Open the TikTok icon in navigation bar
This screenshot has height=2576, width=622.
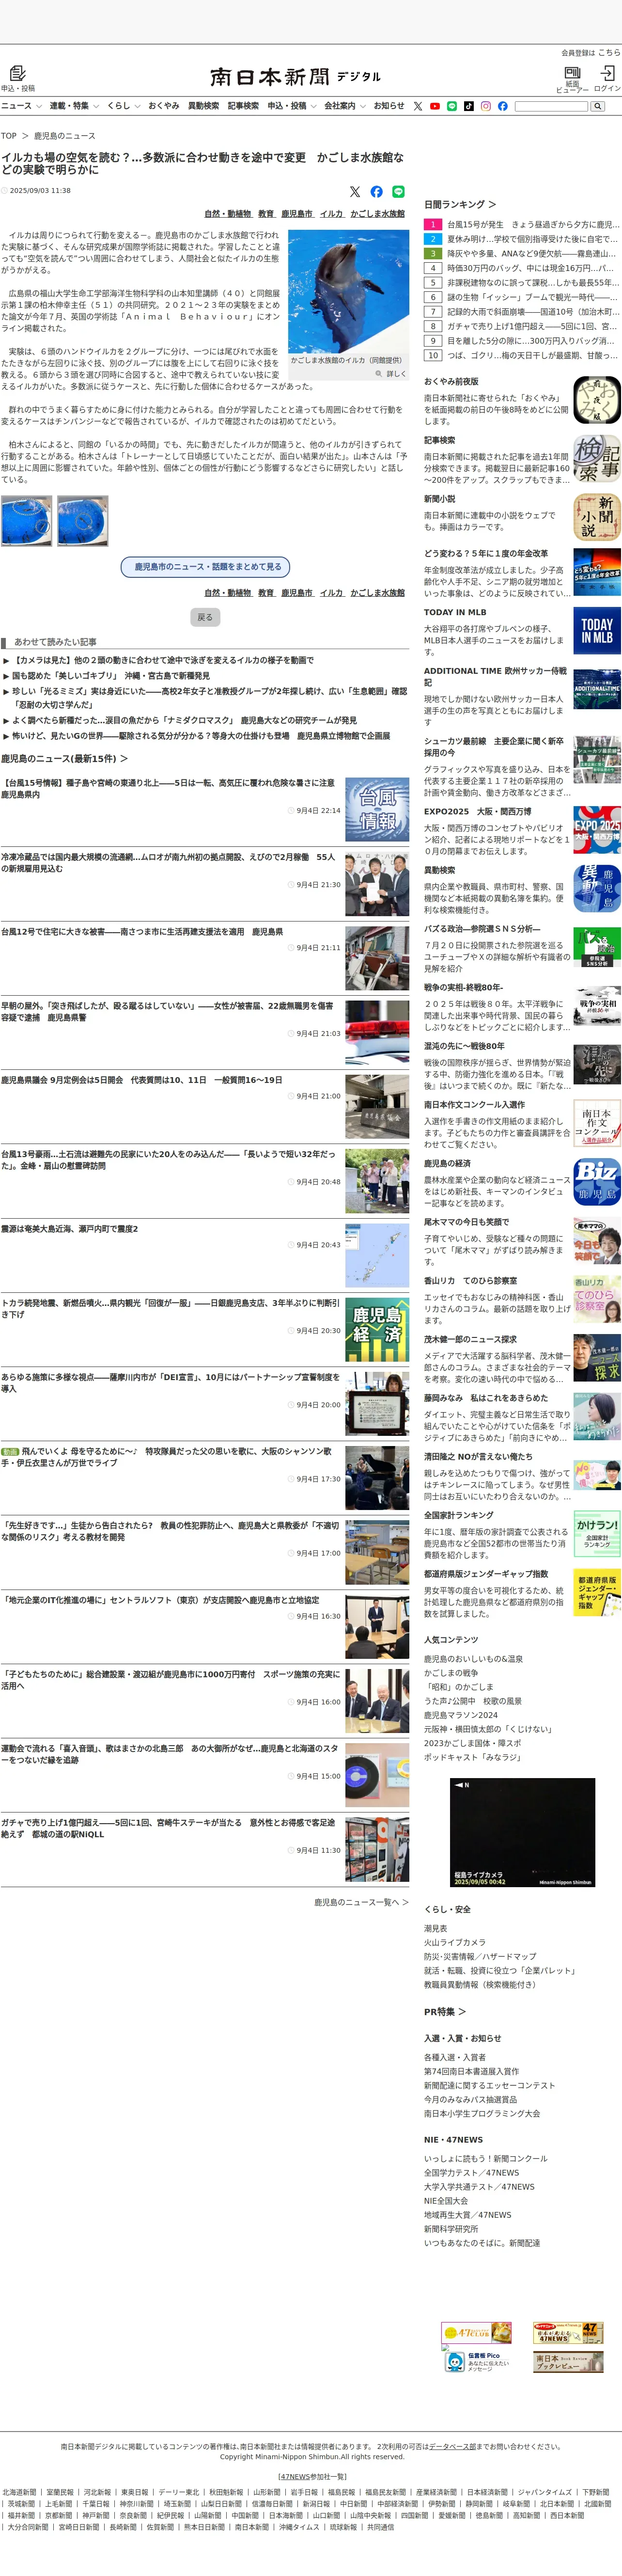(469, 106)
